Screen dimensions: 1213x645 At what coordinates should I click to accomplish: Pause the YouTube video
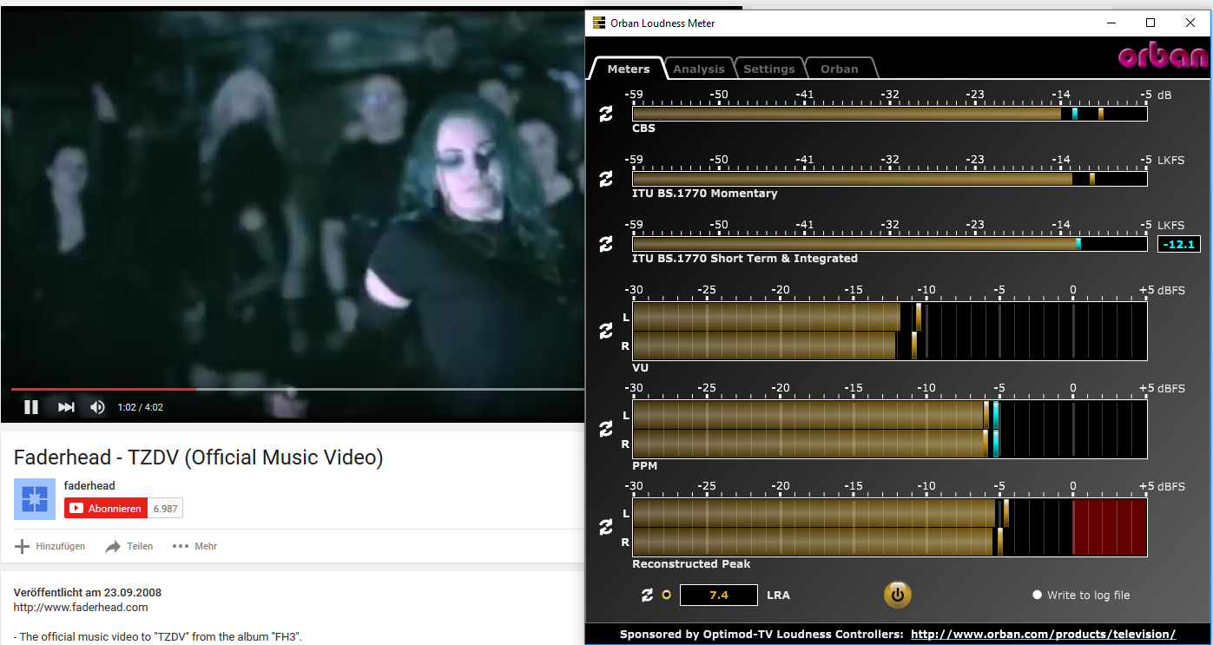tap(31, 406)
